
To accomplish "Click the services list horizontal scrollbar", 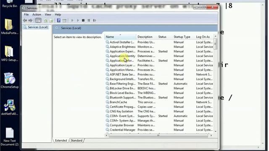I will (158, 135).
